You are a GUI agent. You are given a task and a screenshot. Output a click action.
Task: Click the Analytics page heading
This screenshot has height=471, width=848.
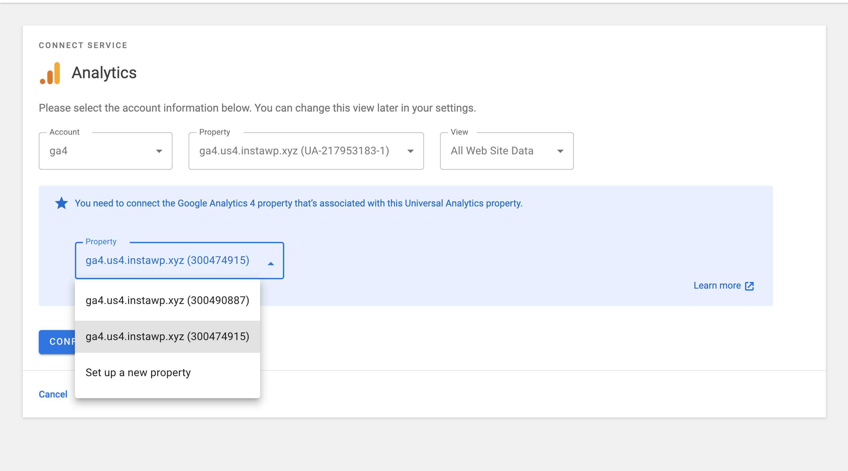pos(104,73)
